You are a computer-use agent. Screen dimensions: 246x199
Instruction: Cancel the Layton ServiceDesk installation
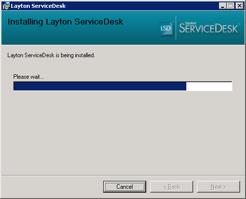tap(125, 187)
